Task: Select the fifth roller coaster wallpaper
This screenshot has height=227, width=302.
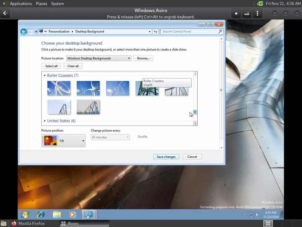Action: (176, 91)
